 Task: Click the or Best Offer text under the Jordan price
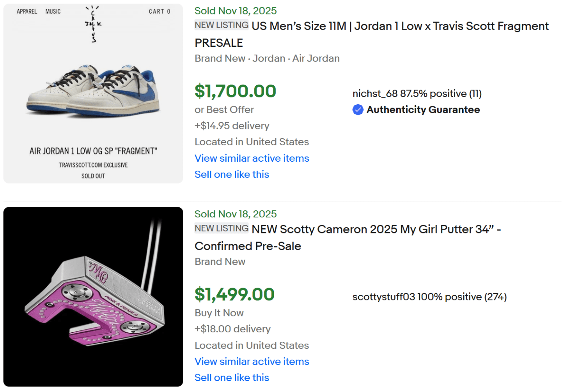[x=224, y=109]
